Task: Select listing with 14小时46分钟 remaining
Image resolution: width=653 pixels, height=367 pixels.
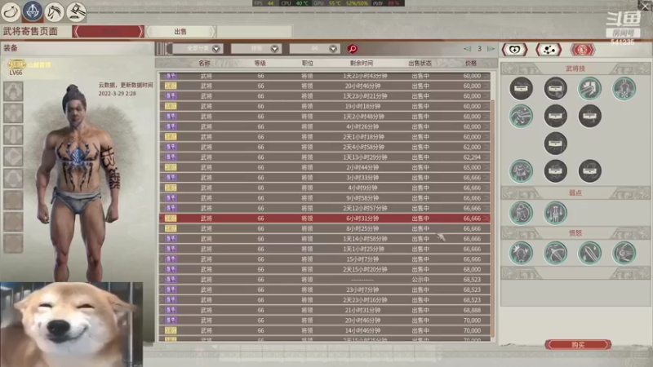Action: [x=324, y=330]
